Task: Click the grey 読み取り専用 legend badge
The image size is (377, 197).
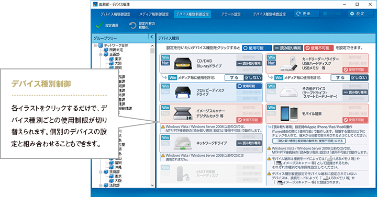Action: (288, 48)
